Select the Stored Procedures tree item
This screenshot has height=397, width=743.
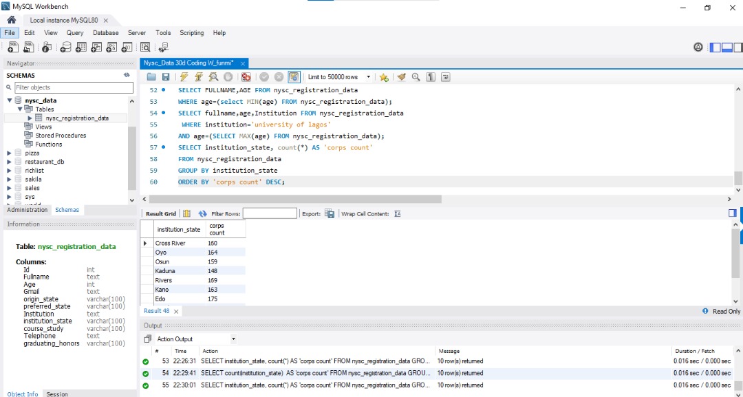click(x=61, y=136)
